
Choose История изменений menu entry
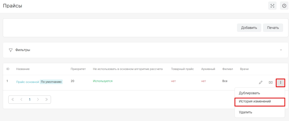tap(255, 102)
